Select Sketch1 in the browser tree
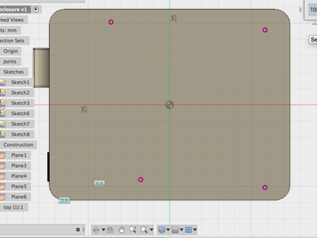This screenshot has width=317, height=238. [20, 83]
